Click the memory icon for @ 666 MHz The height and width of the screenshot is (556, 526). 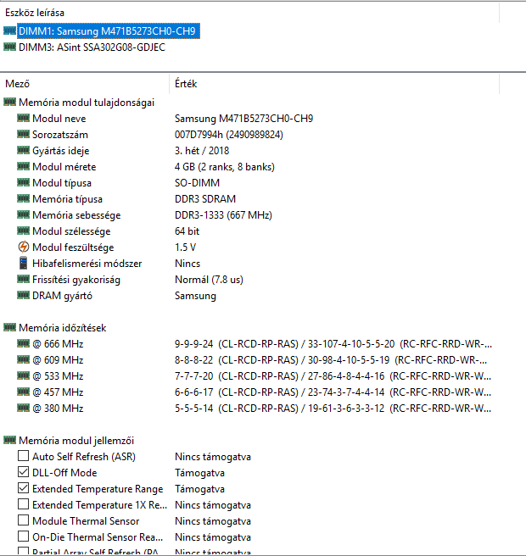23,343
